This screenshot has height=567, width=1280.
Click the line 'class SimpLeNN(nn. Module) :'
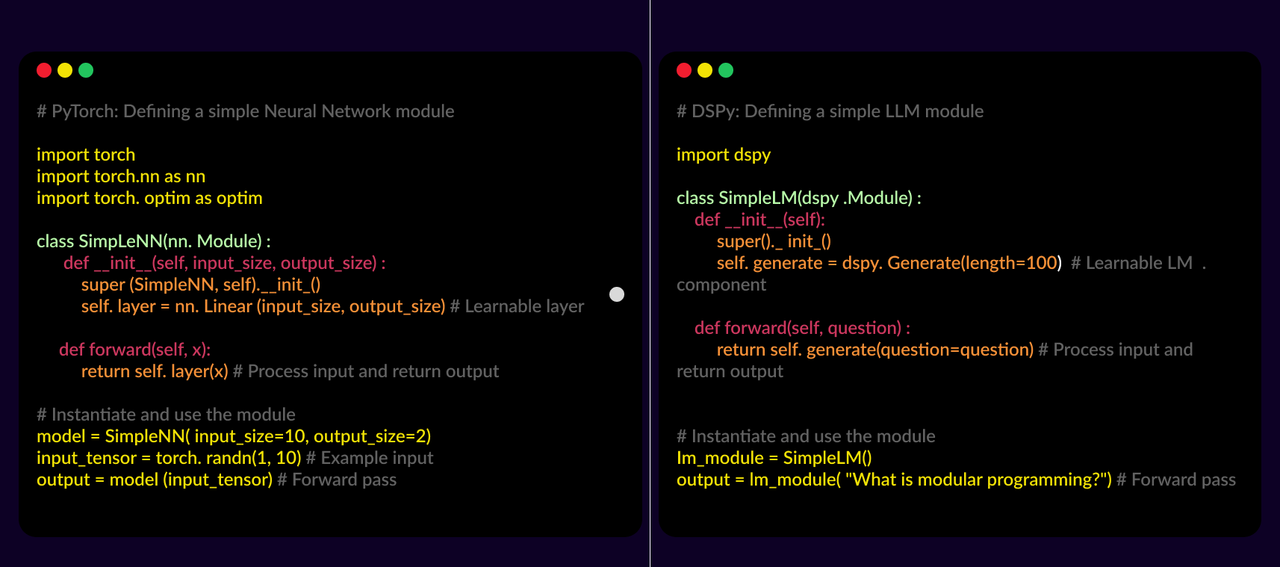click(154, 241)
